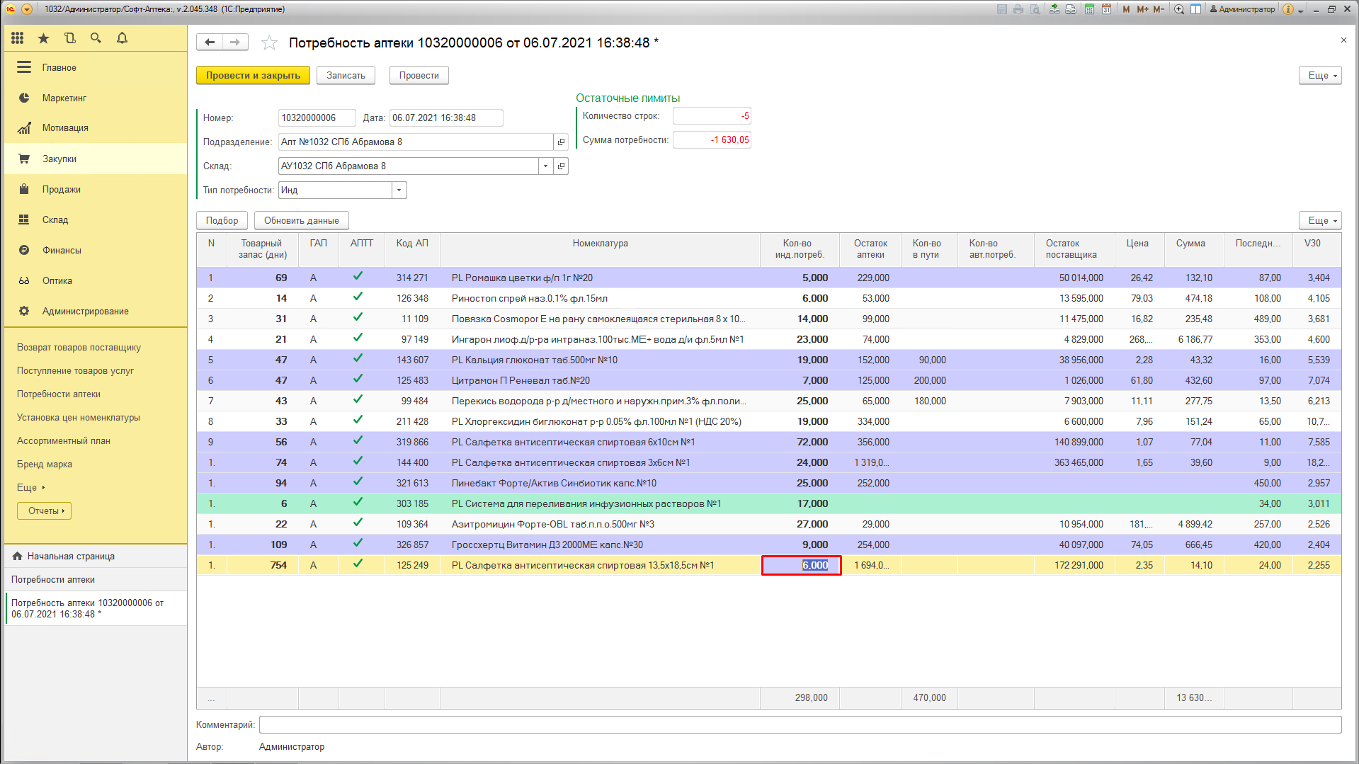Go back with the left arrow
1359x764 pixels.
[210, 42]
